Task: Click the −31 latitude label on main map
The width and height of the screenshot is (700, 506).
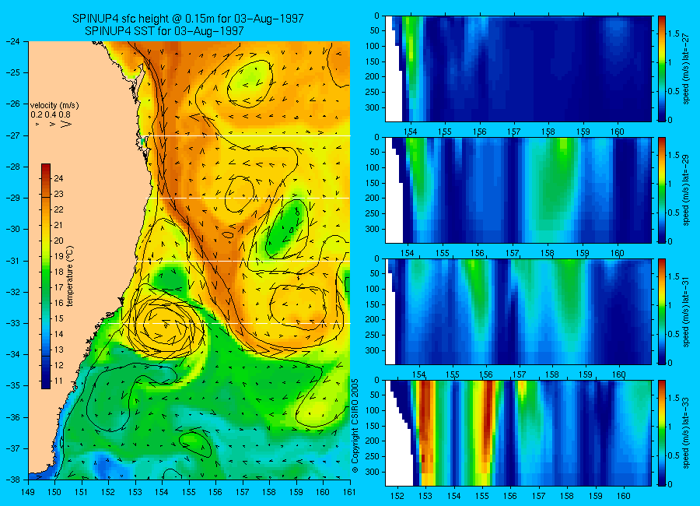Action: point(12,261)
